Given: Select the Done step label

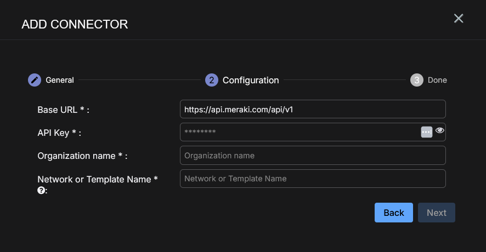Looking at the screenshot, I should click(437, 80).
